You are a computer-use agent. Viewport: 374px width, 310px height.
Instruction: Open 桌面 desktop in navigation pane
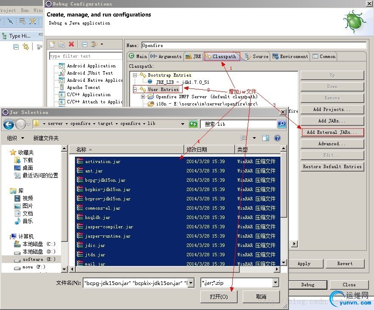tap(24, 168)
